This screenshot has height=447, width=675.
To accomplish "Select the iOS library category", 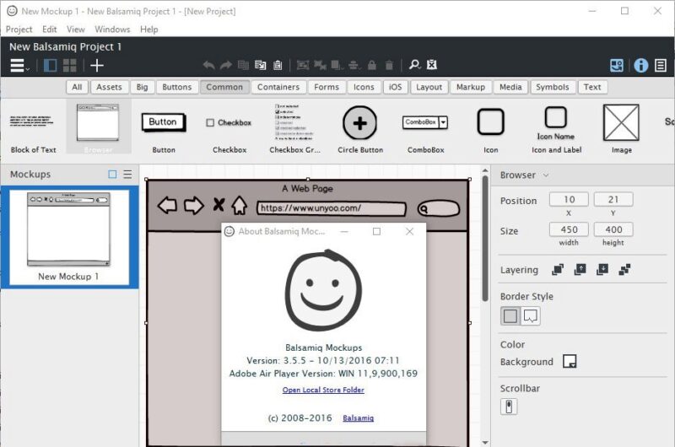I will click(395, 87).
